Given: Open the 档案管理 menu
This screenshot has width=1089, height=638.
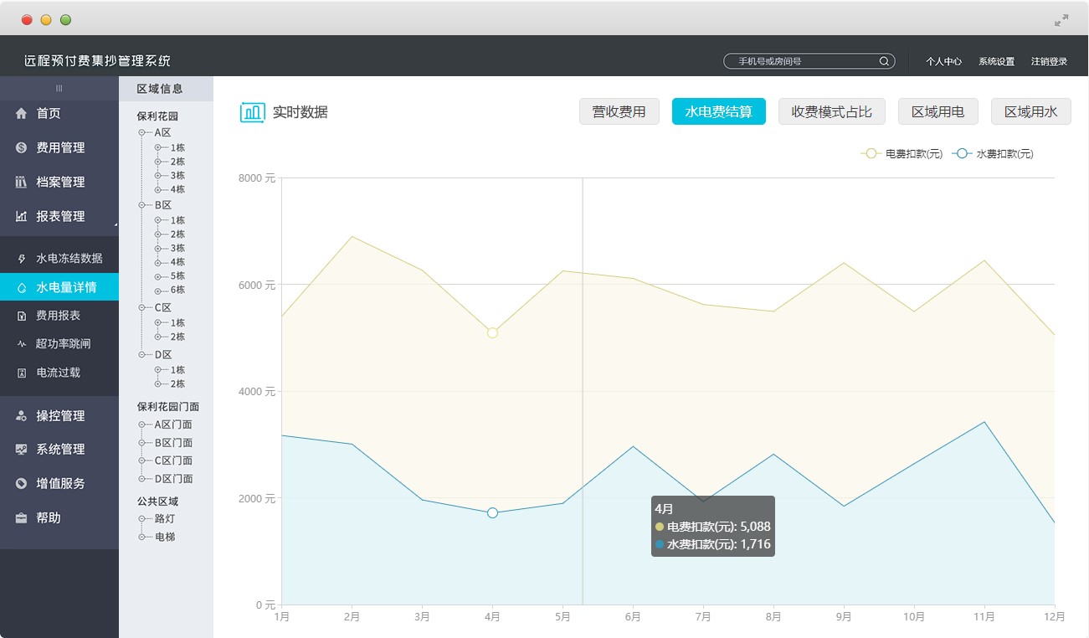Looking at the screenshot, I should 59,182.
